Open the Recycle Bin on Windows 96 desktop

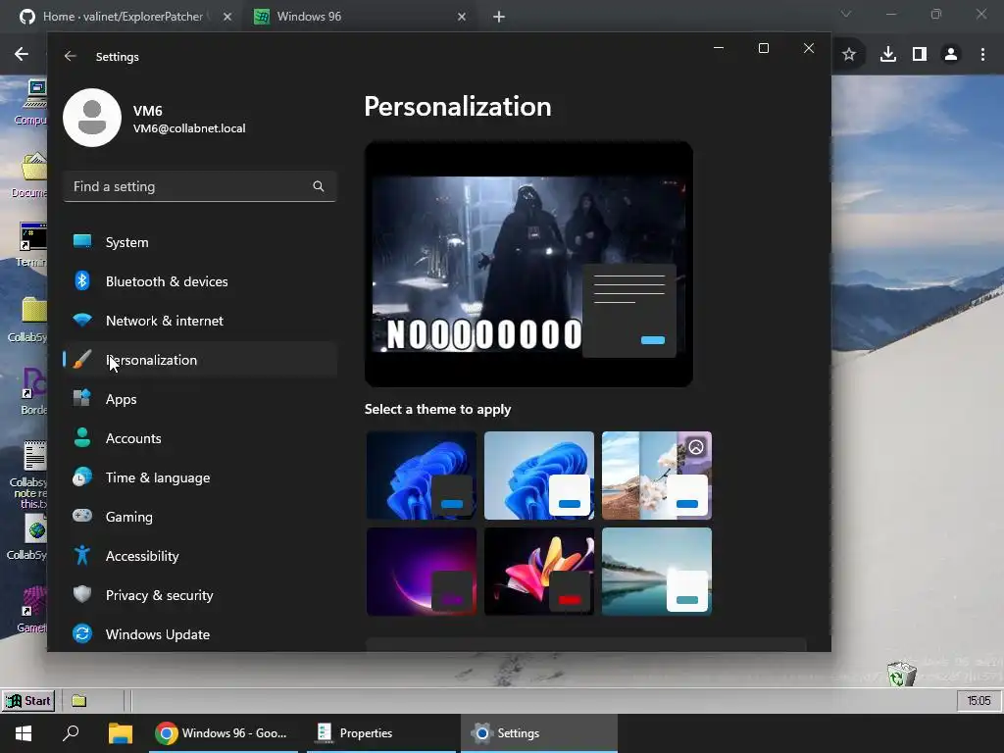pos(902,675)
